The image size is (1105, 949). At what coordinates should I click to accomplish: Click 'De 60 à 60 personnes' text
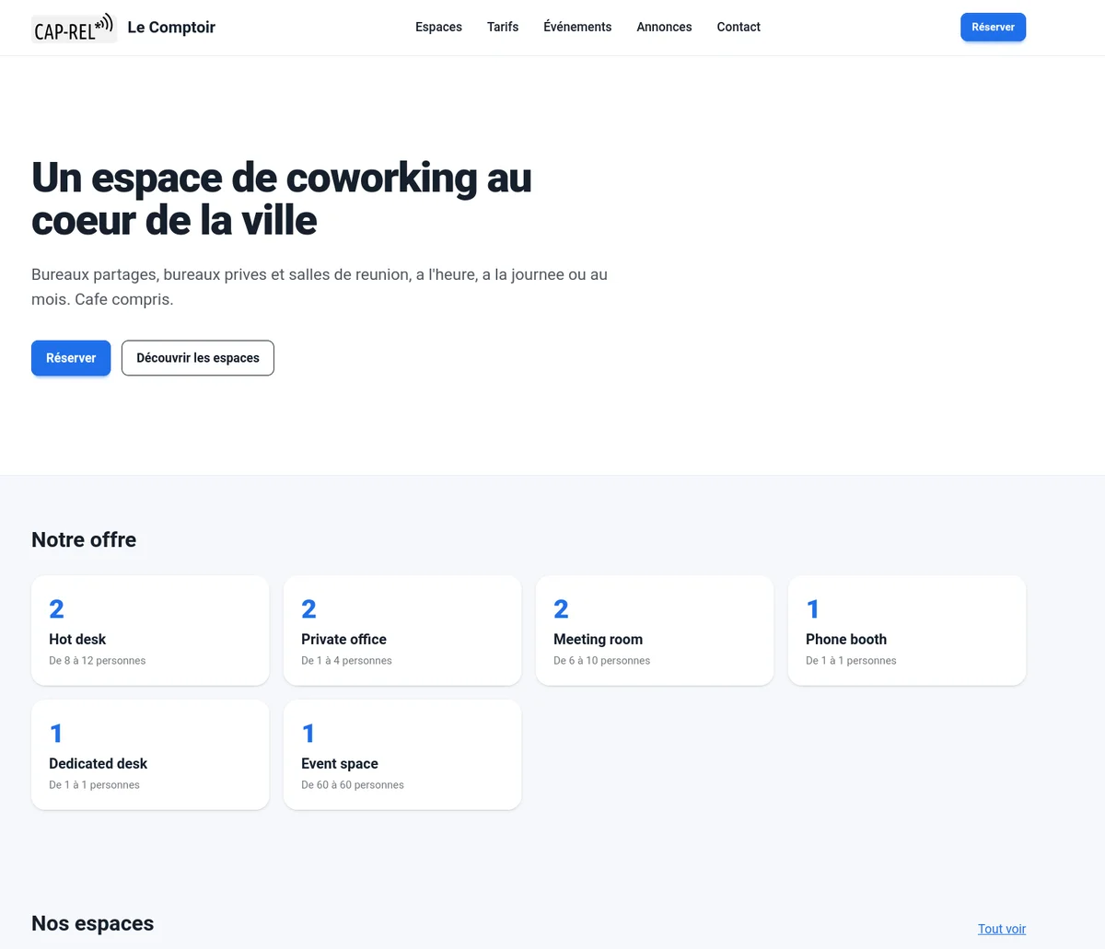[353, 785]
